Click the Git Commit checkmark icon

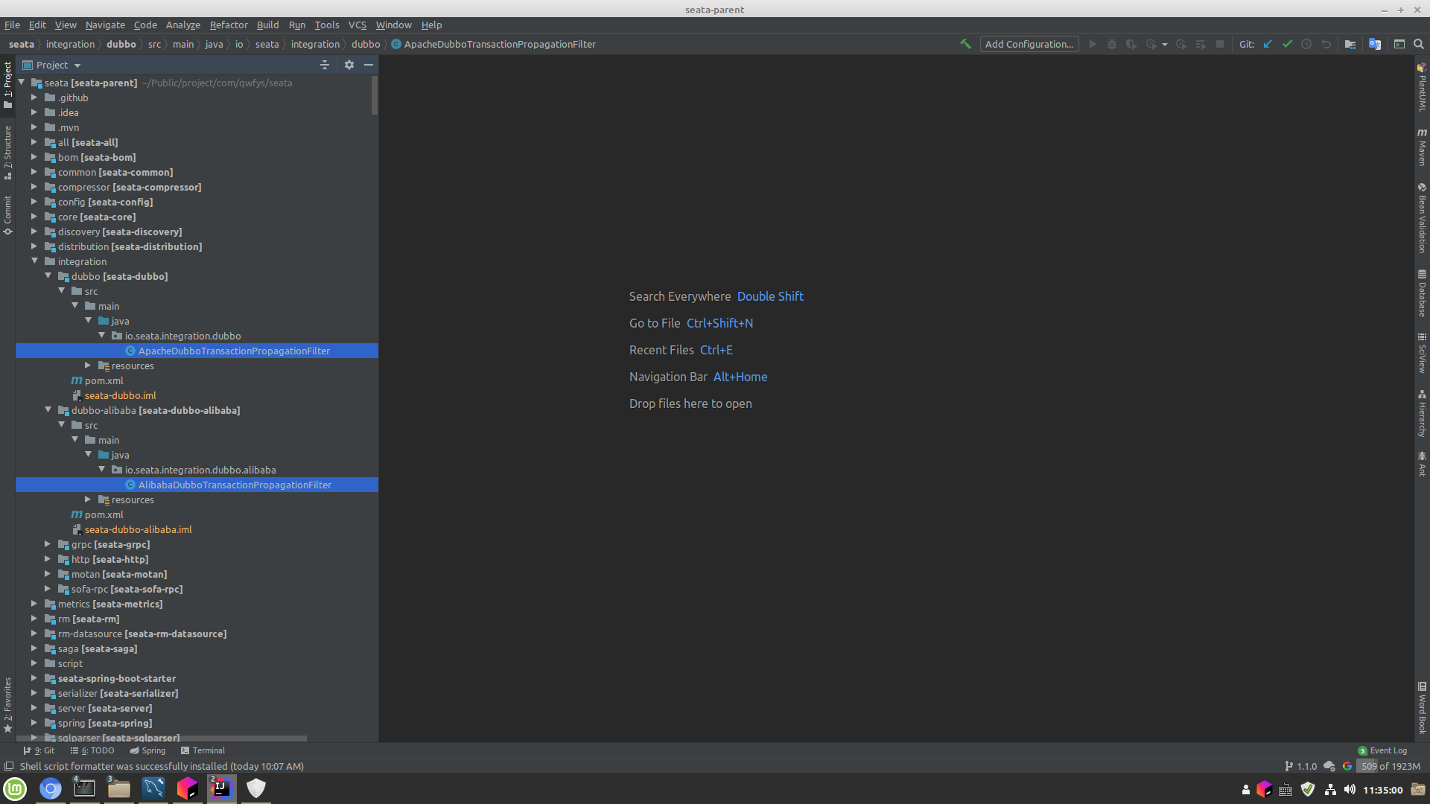click(x=1287, y=44)
